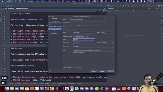Expand the URL field icon
The image size is (163, 92).
coord(113,51)
